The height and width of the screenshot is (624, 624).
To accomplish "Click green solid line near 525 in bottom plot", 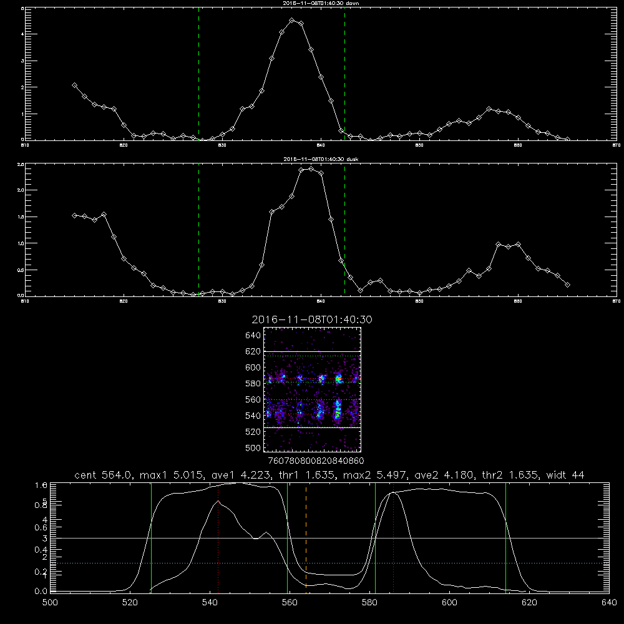I will [x=151, y=537].
